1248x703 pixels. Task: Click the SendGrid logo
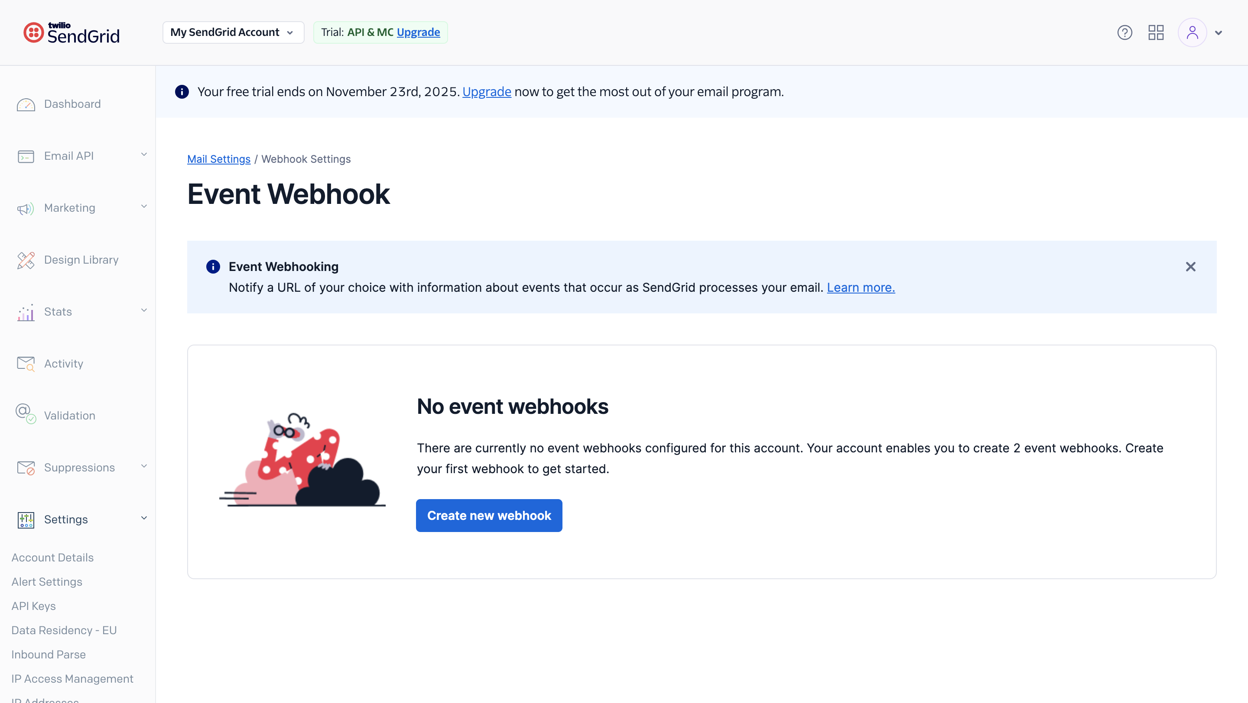pyautogui.click(x=71, y=32)
